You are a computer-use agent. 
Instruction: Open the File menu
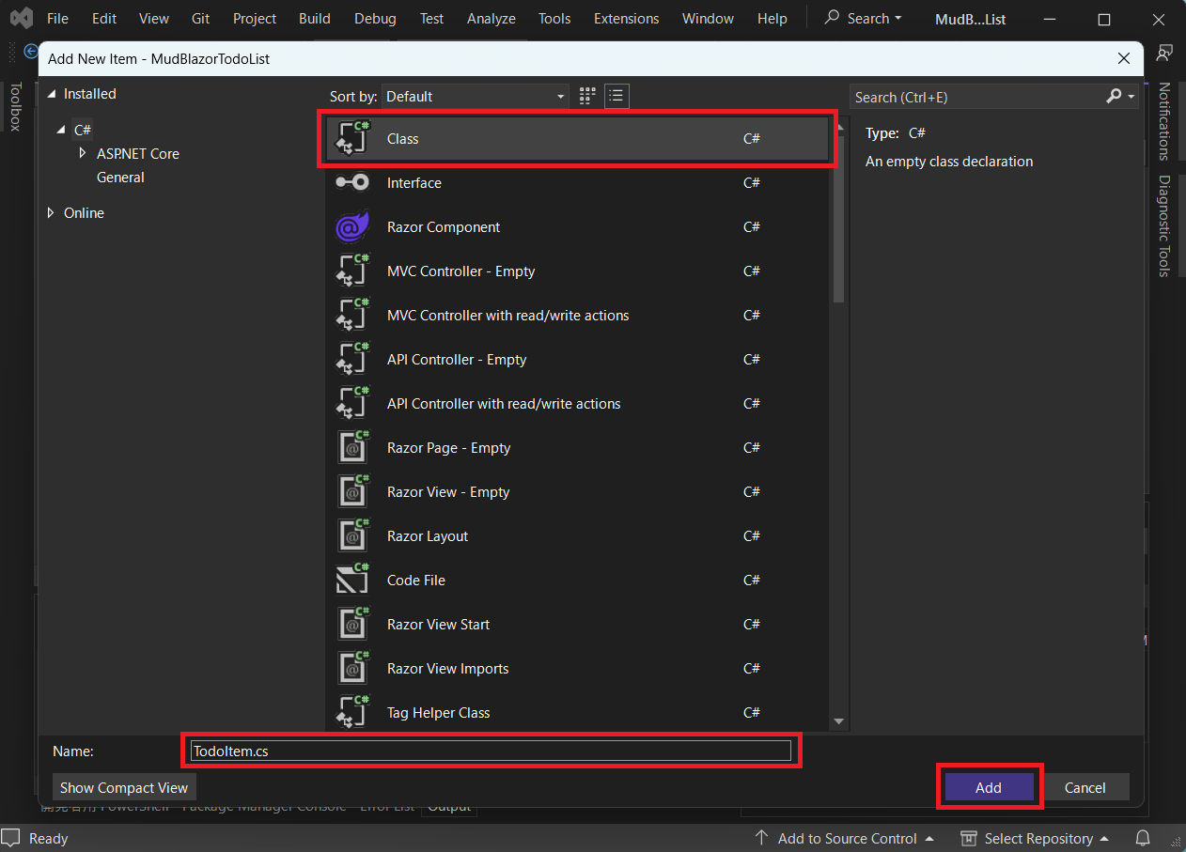[x=57, y=18]
